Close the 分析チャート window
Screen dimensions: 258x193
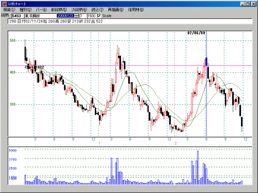tap(254, 4)
